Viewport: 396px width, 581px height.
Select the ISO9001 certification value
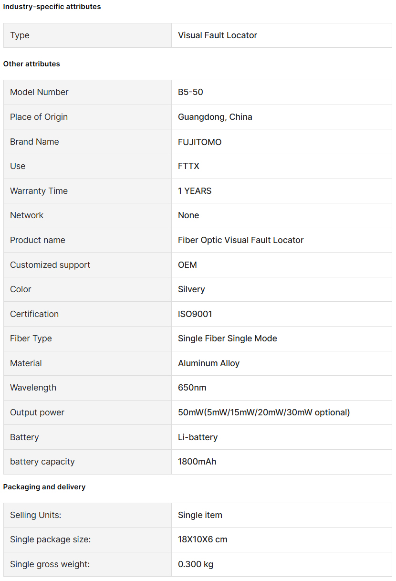coord(195,314)
